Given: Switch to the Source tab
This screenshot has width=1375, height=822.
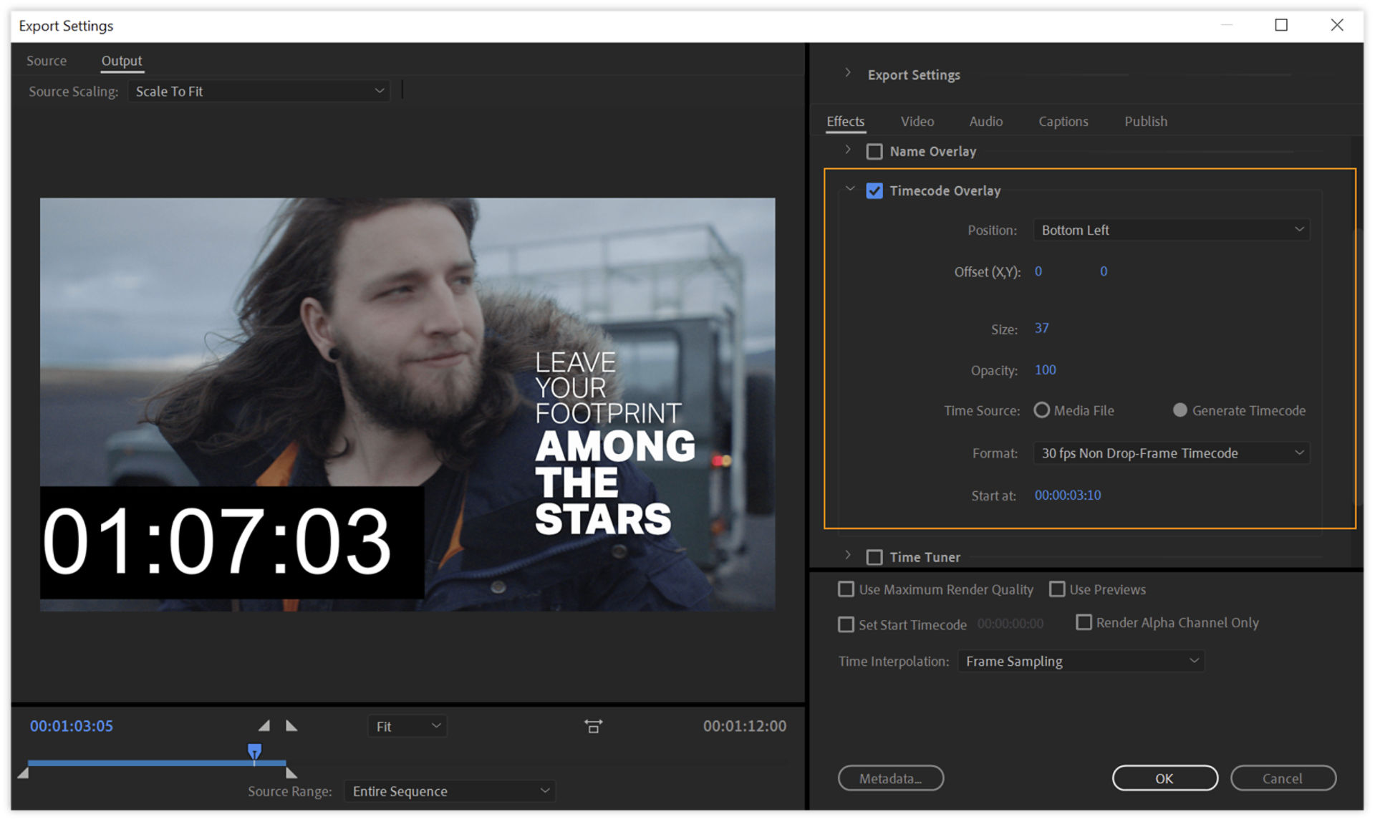Looking at the screenshot, I should click(x=46, y=61).
